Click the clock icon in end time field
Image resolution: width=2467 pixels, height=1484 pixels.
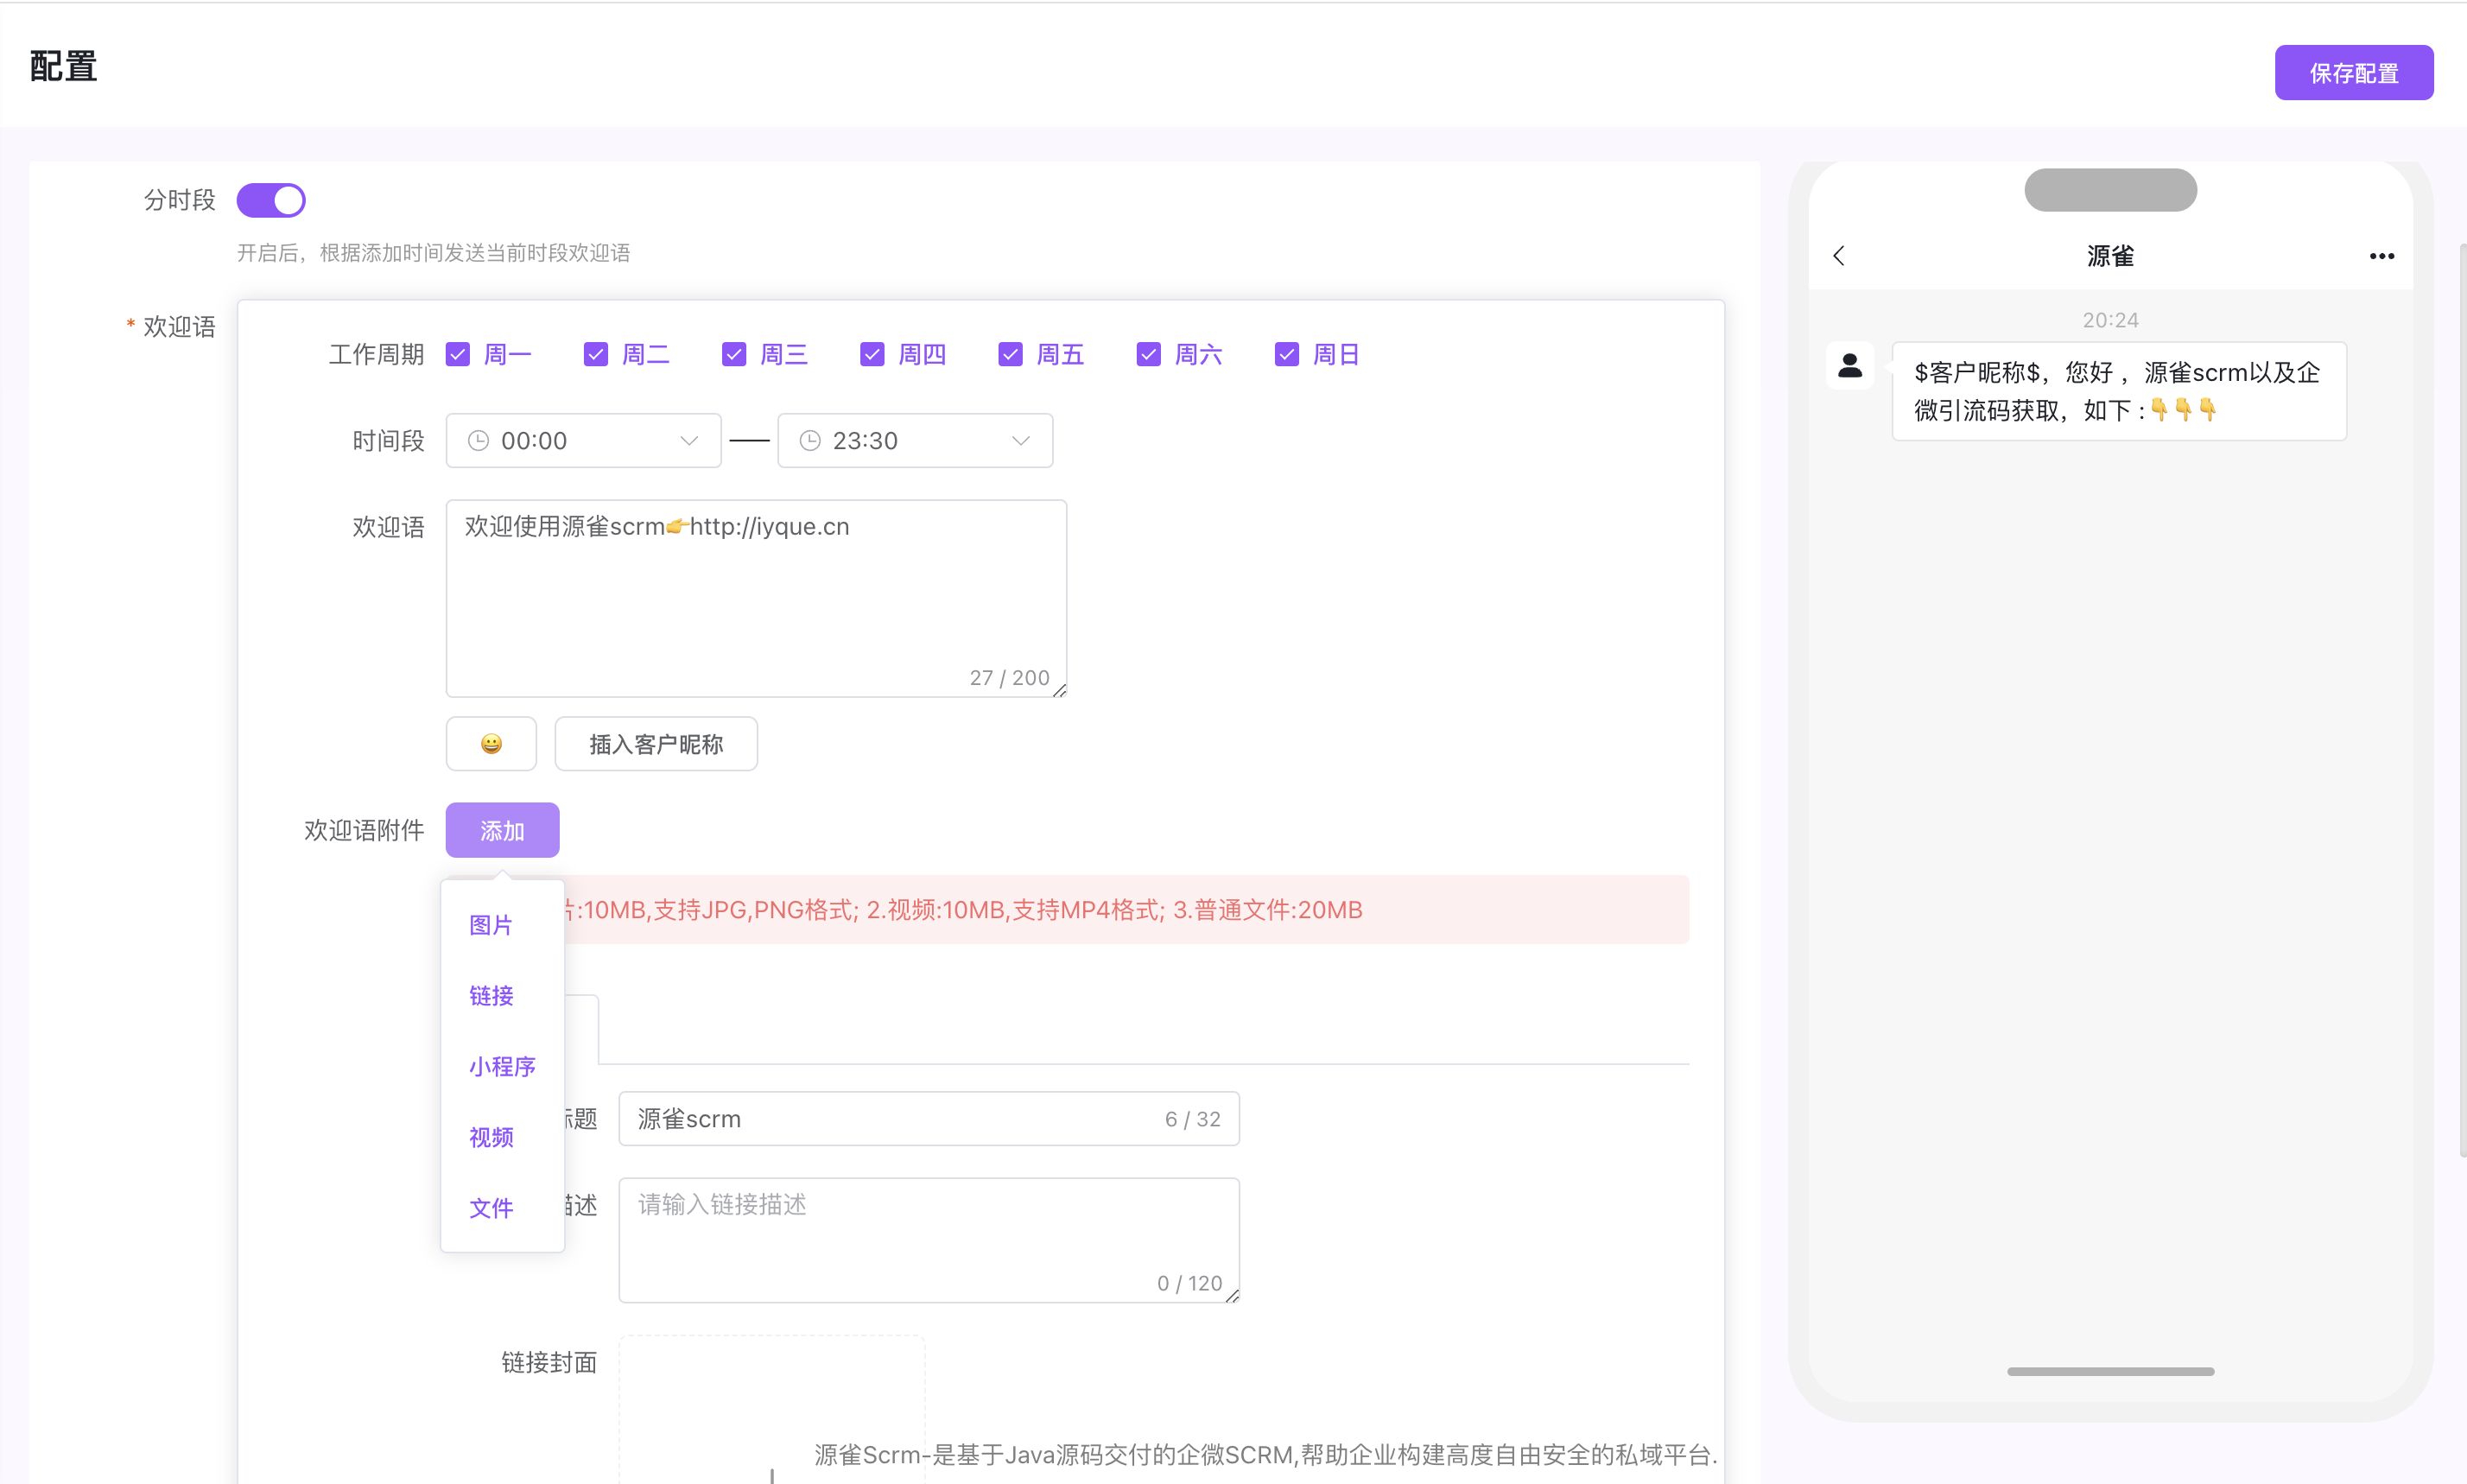coord(810,441)
